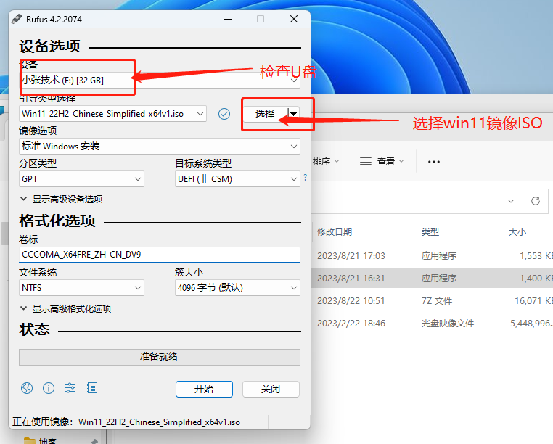Click the 准备就绪 status progress bar
Image resolution: width=553 pixels, height=444 pixels.
tap(160, 357)
